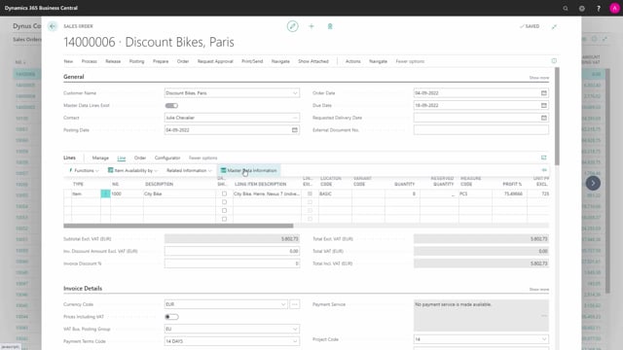Click the bookmark icon in the header
The height and width of the screenshot is (350, 623).
pyautogui.click(x=330, y=26)
